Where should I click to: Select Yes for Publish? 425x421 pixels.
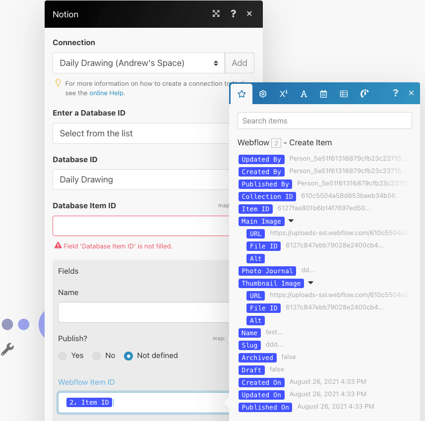point(62,356)
